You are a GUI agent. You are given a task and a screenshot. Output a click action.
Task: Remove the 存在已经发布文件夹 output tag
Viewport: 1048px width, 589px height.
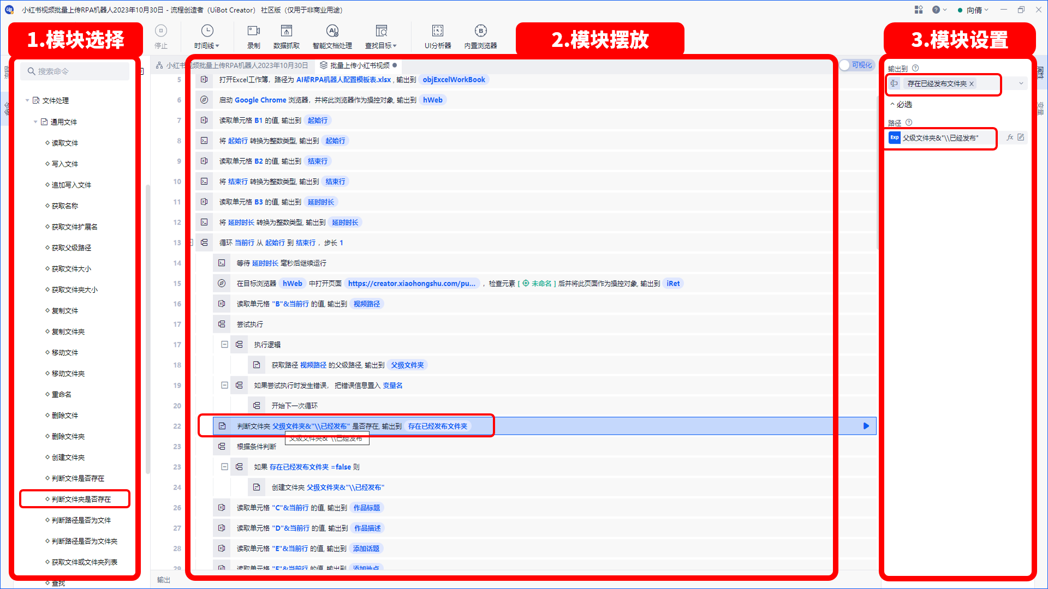[x=972, y=83]
